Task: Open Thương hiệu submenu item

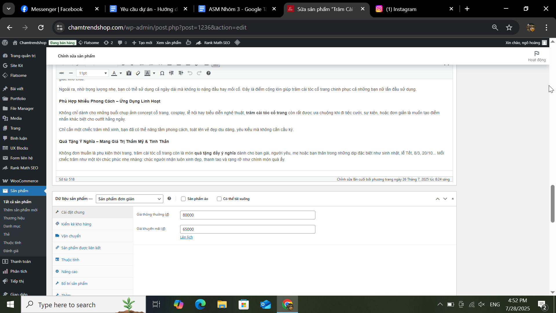Action: (14, 218)
